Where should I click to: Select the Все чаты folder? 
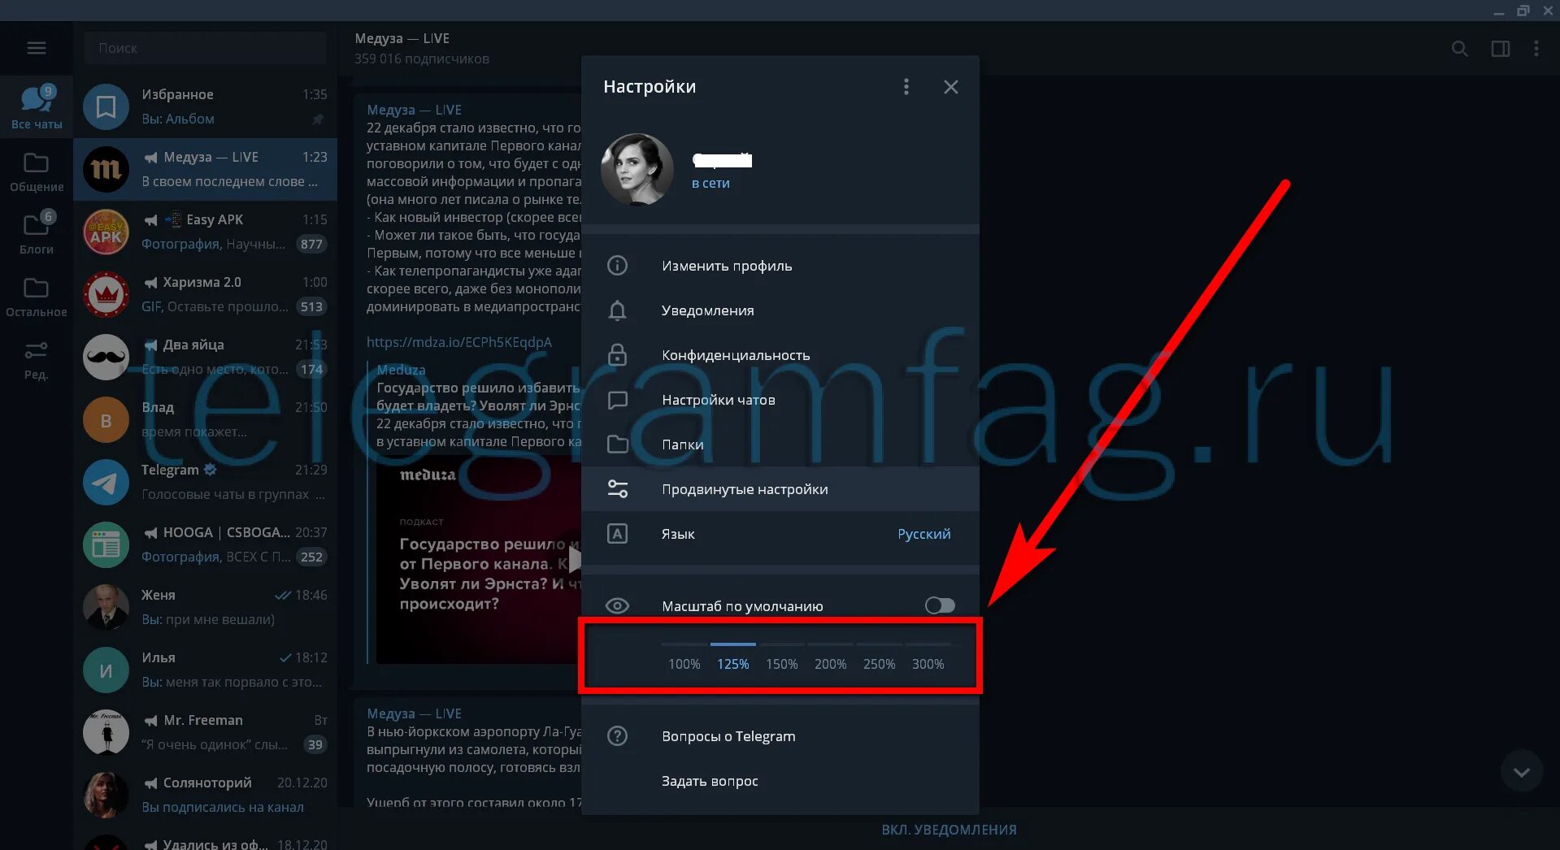point(37,107)
